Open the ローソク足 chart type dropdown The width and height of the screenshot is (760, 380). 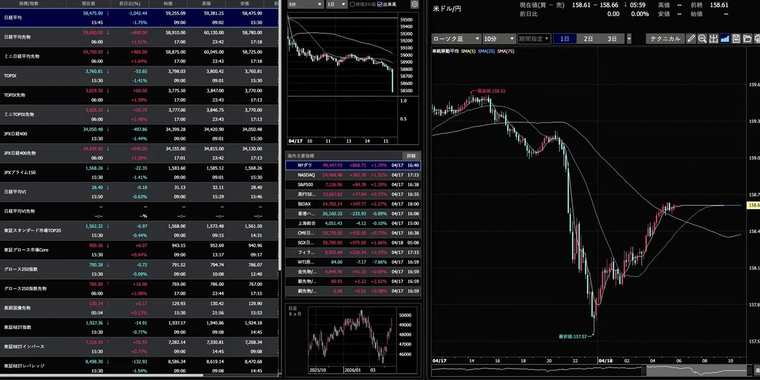pyautogui.click(x=455, y=39)
